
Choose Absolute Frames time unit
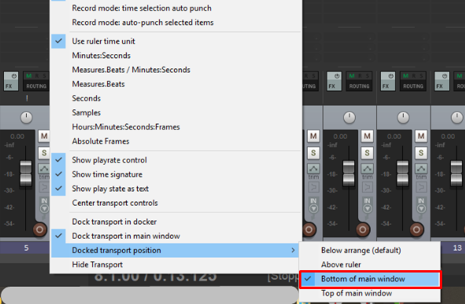point(176,141)
